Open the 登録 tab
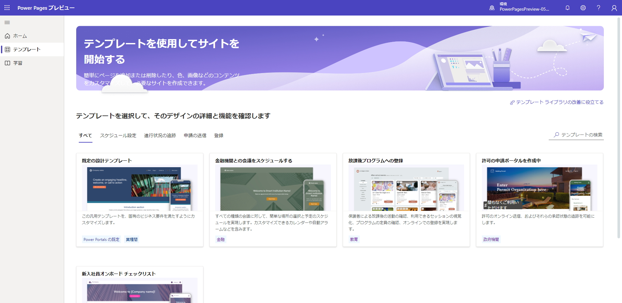The height and width of the screenshot is (303, 622). pos(219,135)
